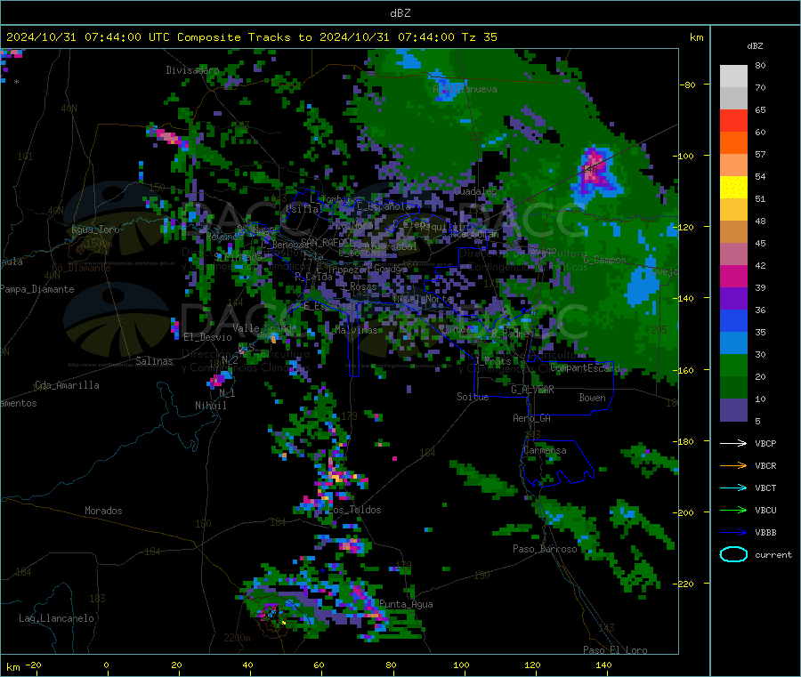The height and width of the screenshot is (677, 801).
Task: Click the 'Guadales' map label
Action: (x=475, y=191)
